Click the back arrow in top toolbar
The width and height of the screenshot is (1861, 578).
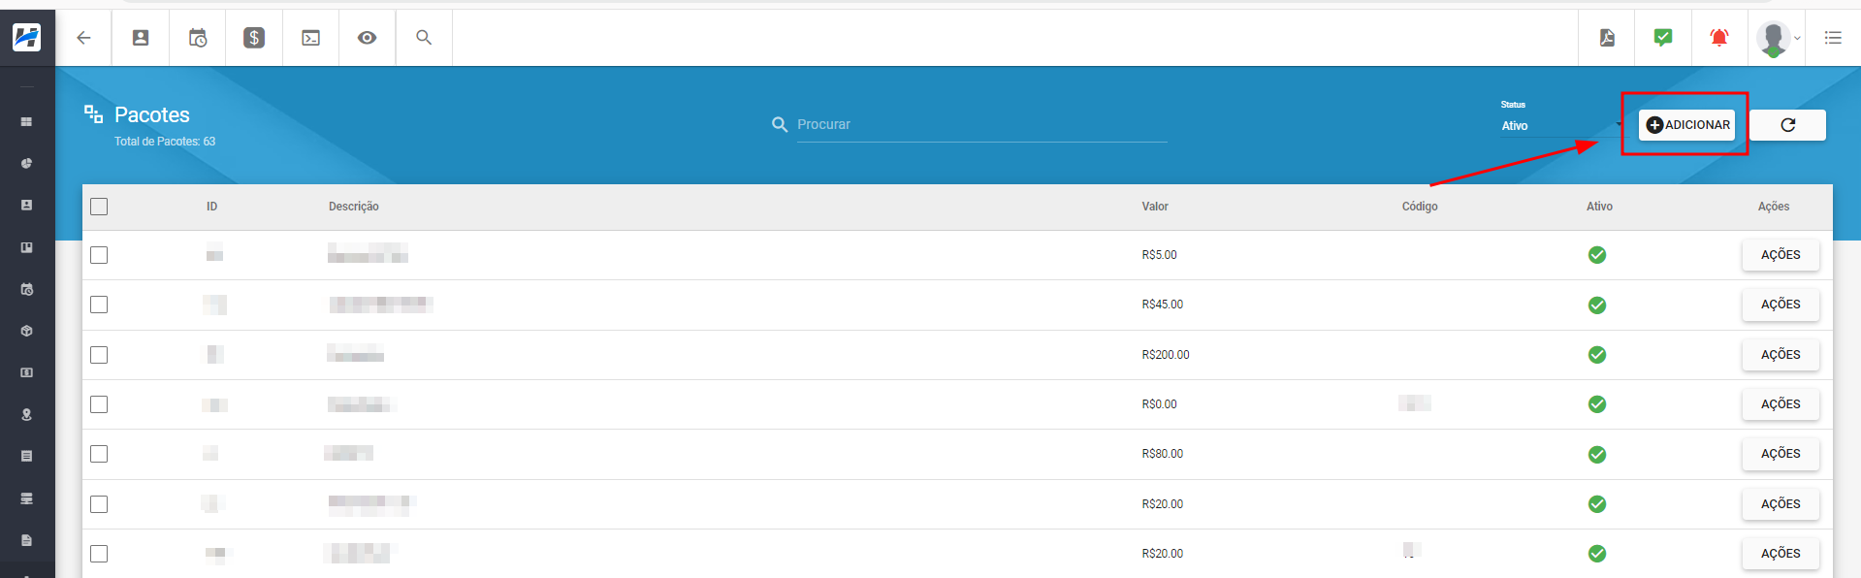pyautogui.click(x=83, y=38)
